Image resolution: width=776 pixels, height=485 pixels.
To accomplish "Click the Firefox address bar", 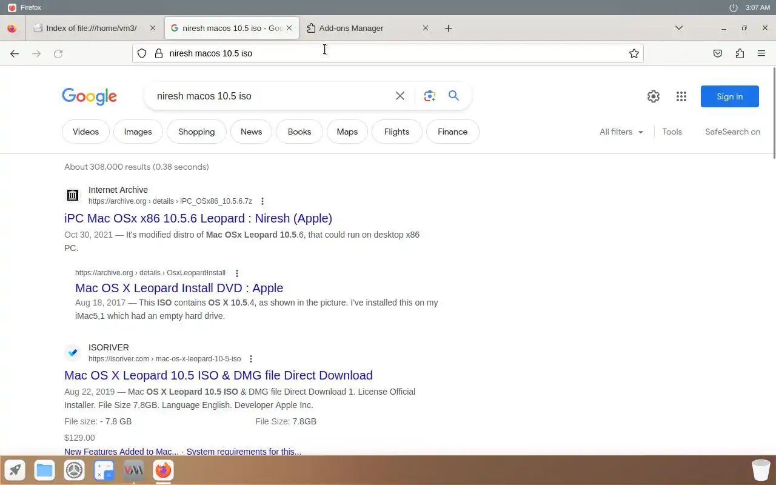I will point(388,53).
